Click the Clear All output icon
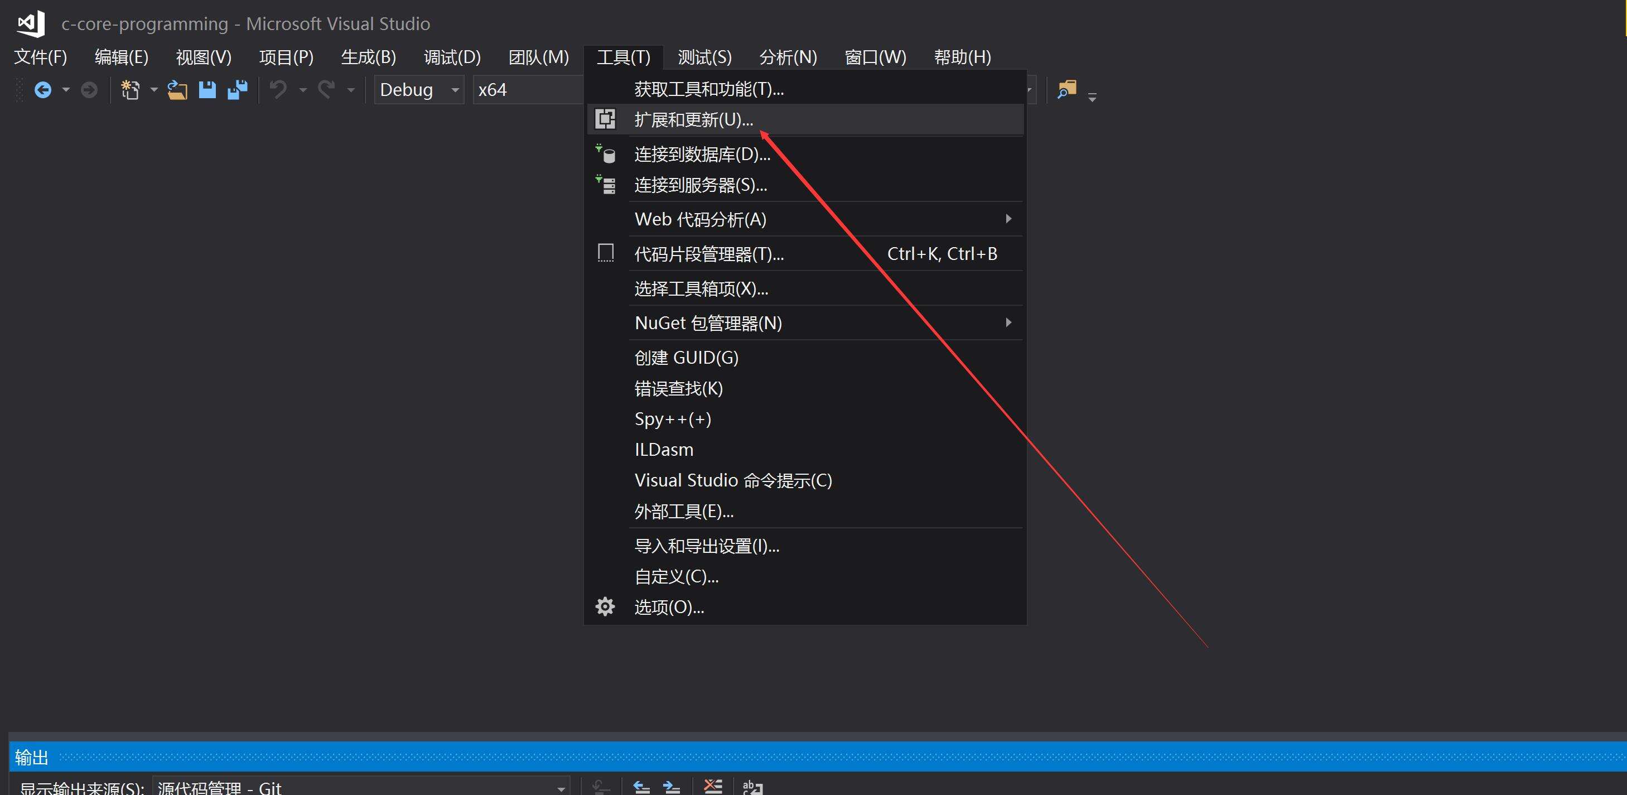The width and height of the screenshot is (1627, 795). (712, 787)
